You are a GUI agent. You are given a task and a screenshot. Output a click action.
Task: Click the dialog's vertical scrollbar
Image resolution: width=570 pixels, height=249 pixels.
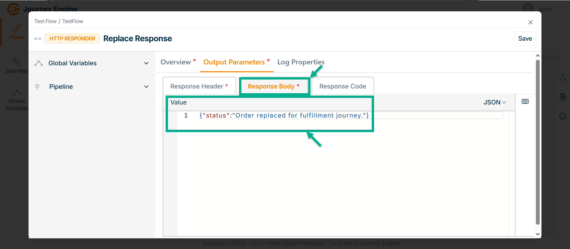537,142
